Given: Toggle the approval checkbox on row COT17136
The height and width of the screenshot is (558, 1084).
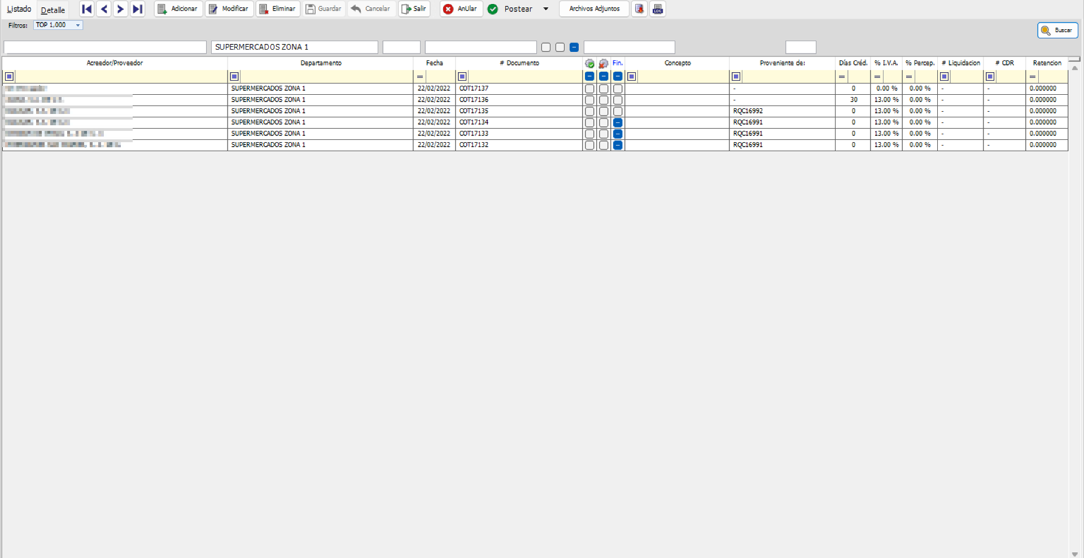Looking at the screenshot, I should click(x=590, y=100).
